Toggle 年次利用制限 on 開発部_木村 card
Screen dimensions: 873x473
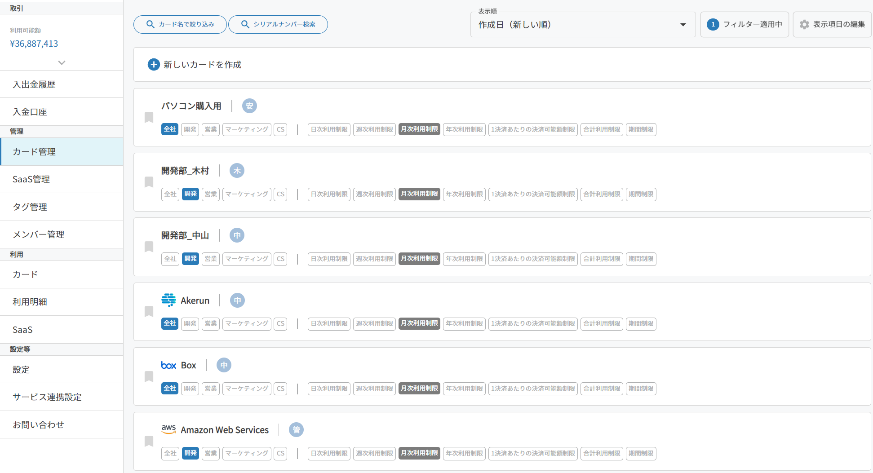click(x=464, y=194)
